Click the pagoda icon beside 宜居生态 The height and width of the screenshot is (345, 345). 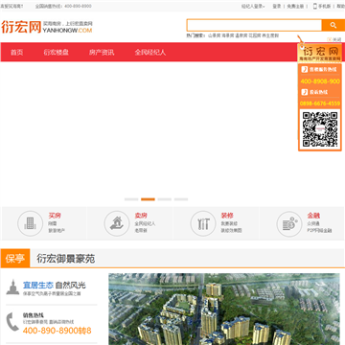pyautogui.click(x=12, y=287)
